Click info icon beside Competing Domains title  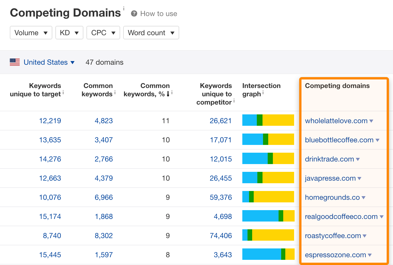(x=124, y=9)
